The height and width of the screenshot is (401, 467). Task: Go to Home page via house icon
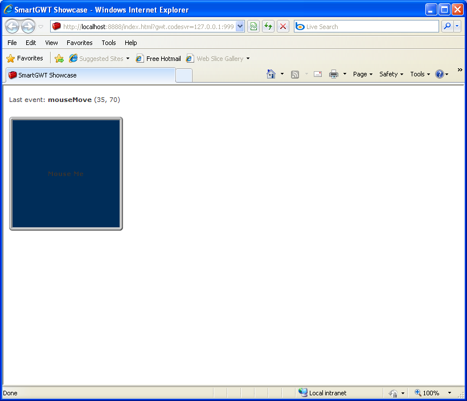(271, 74)
